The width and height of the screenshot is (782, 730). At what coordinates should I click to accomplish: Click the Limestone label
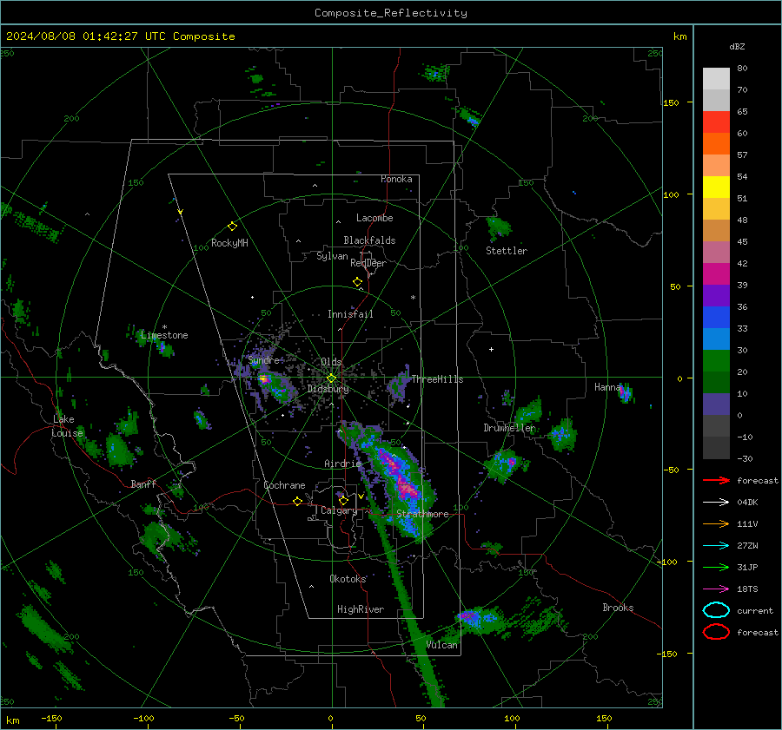point(164,335)
